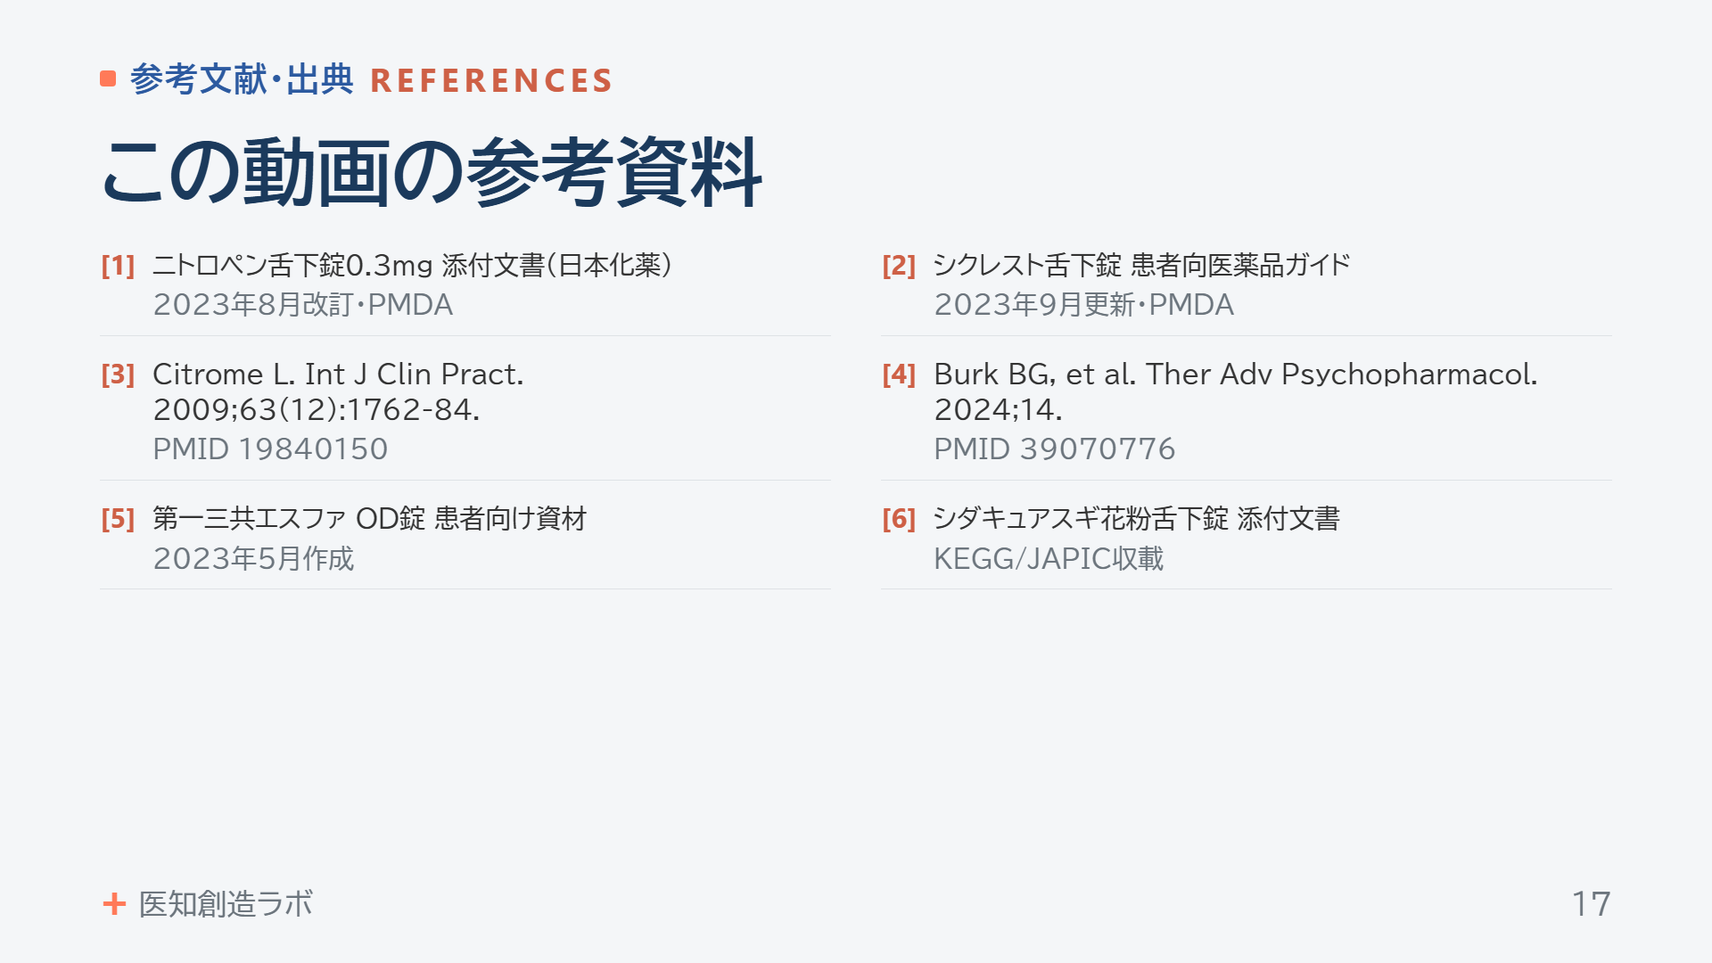Screen dimensions: 1712x963
Task: Open the シダキュアスギ花粉舌下錠 添付文書 reference
Action: coord(1137,519)
